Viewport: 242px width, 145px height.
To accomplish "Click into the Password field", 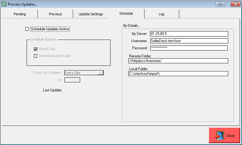I will tap(188, 48).
